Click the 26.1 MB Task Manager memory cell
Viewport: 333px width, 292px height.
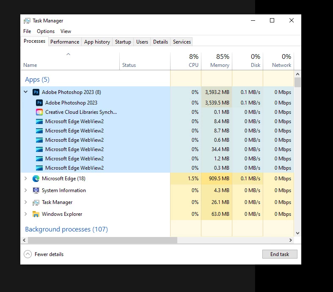pos(217,202)
